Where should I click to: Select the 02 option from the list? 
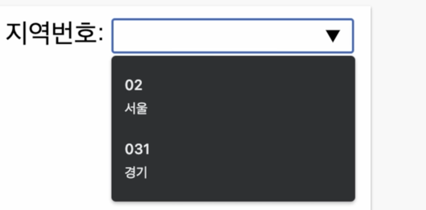coord(233,96)
